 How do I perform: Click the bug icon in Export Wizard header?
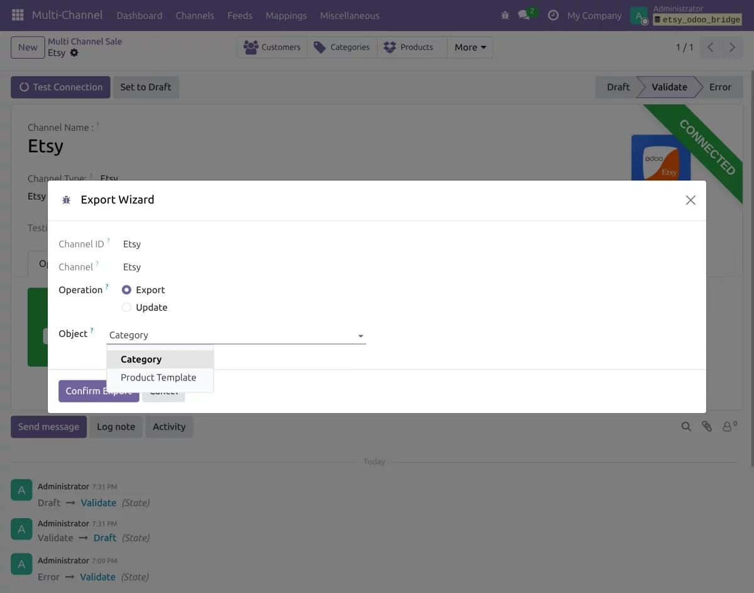66,200
